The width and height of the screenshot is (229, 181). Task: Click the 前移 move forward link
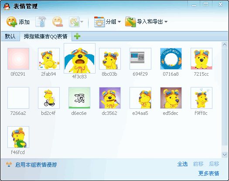[x=198, y=164]
